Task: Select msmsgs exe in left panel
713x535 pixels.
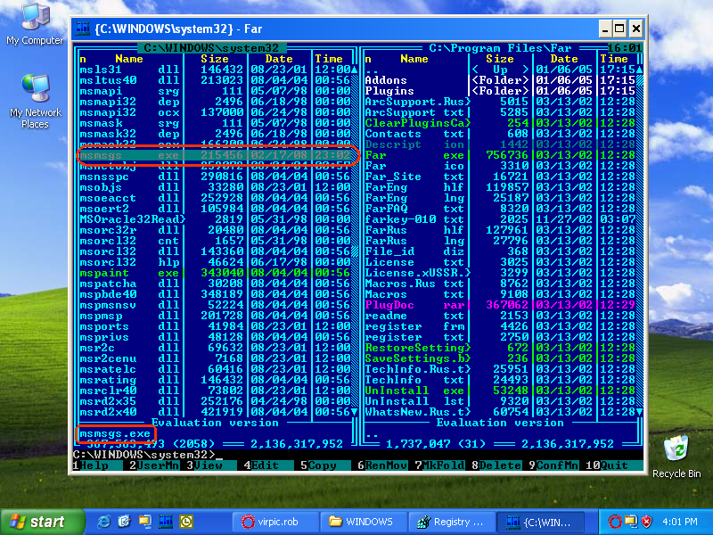Action: [x=215, y=155]
